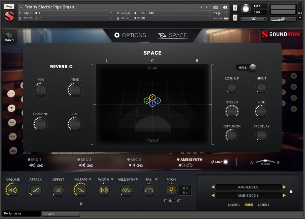The width and height of the screenshot is (305, 219).
Task: Click the ambience preset lock icon
Action: [291, 191]
